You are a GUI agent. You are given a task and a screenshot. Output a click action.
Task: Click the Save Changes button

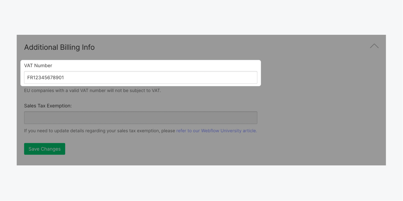pyautogui.click(x=45, y=149)
